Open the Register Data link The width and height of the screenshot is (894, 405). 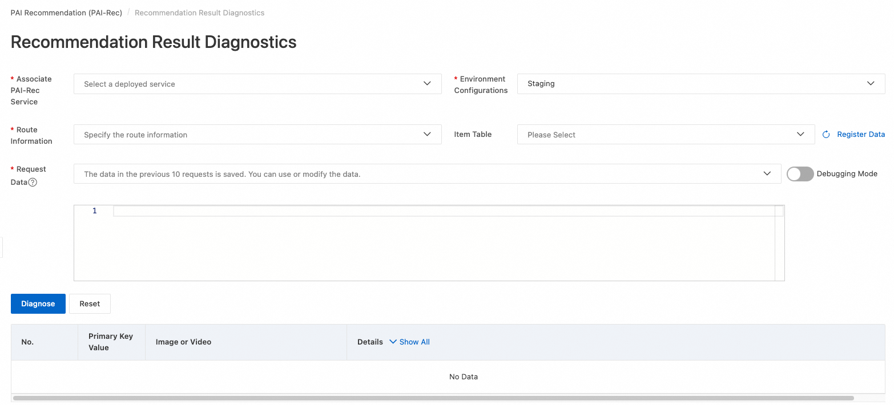pyautogui.click(x=861, y=135)
